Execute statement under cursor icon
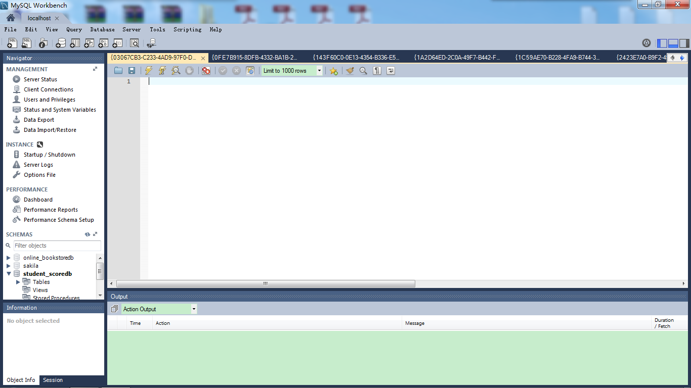 point(162,71)
